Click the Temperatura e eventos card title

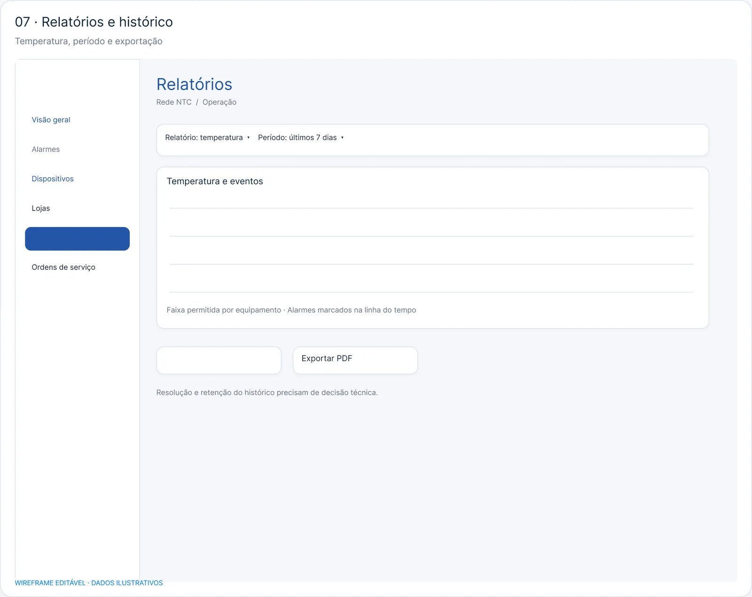pos(215,181)
